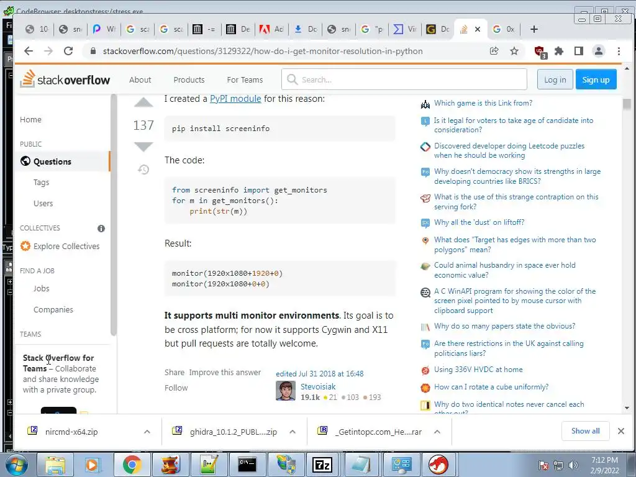The width and height of the screenshot is (636, 477).
Task: Close the downloads bar
Action: click(x=621, y=431)
